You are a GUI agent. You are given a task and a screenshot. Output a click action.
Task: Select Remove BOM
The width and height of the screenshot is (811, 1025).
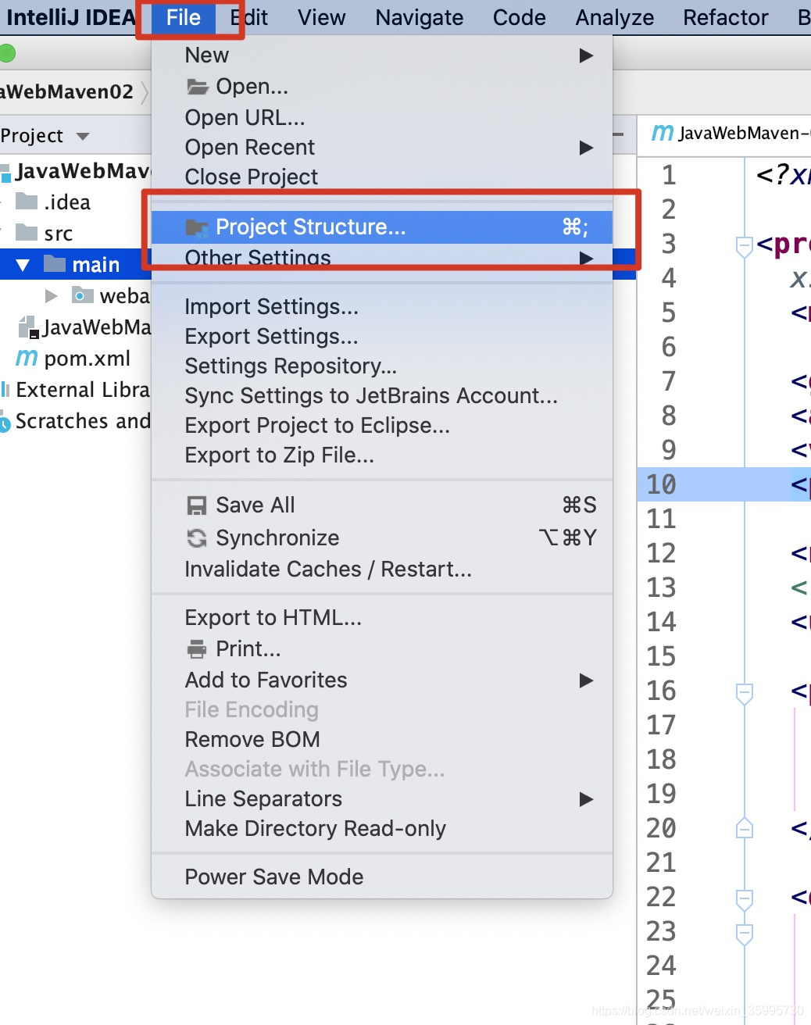click(x=381, y=740)
